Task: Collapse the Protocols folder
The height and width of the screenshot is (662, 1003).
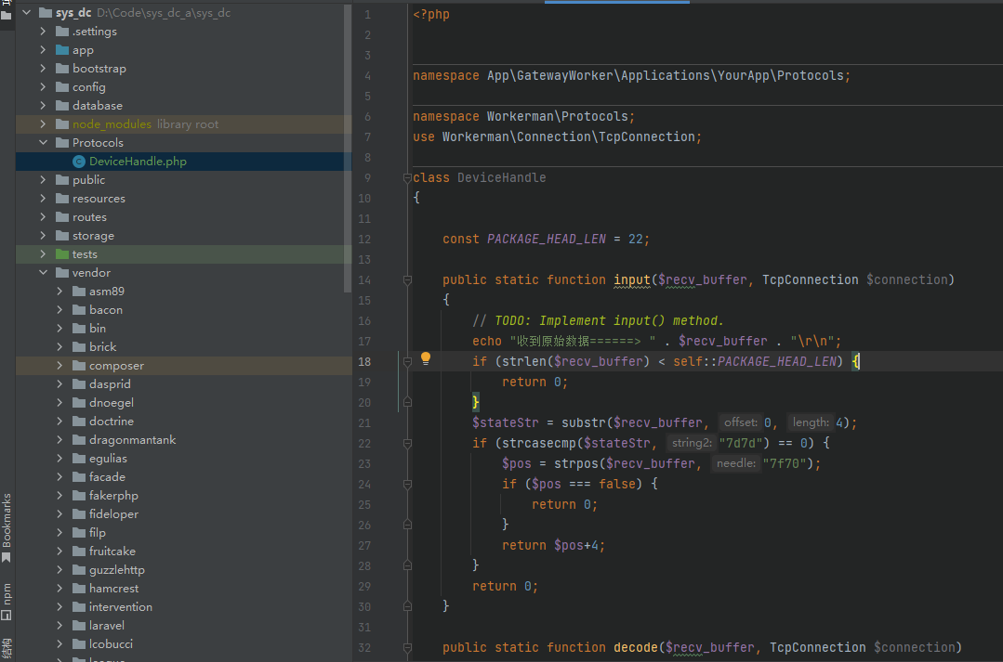Action: tap(43, 142)
